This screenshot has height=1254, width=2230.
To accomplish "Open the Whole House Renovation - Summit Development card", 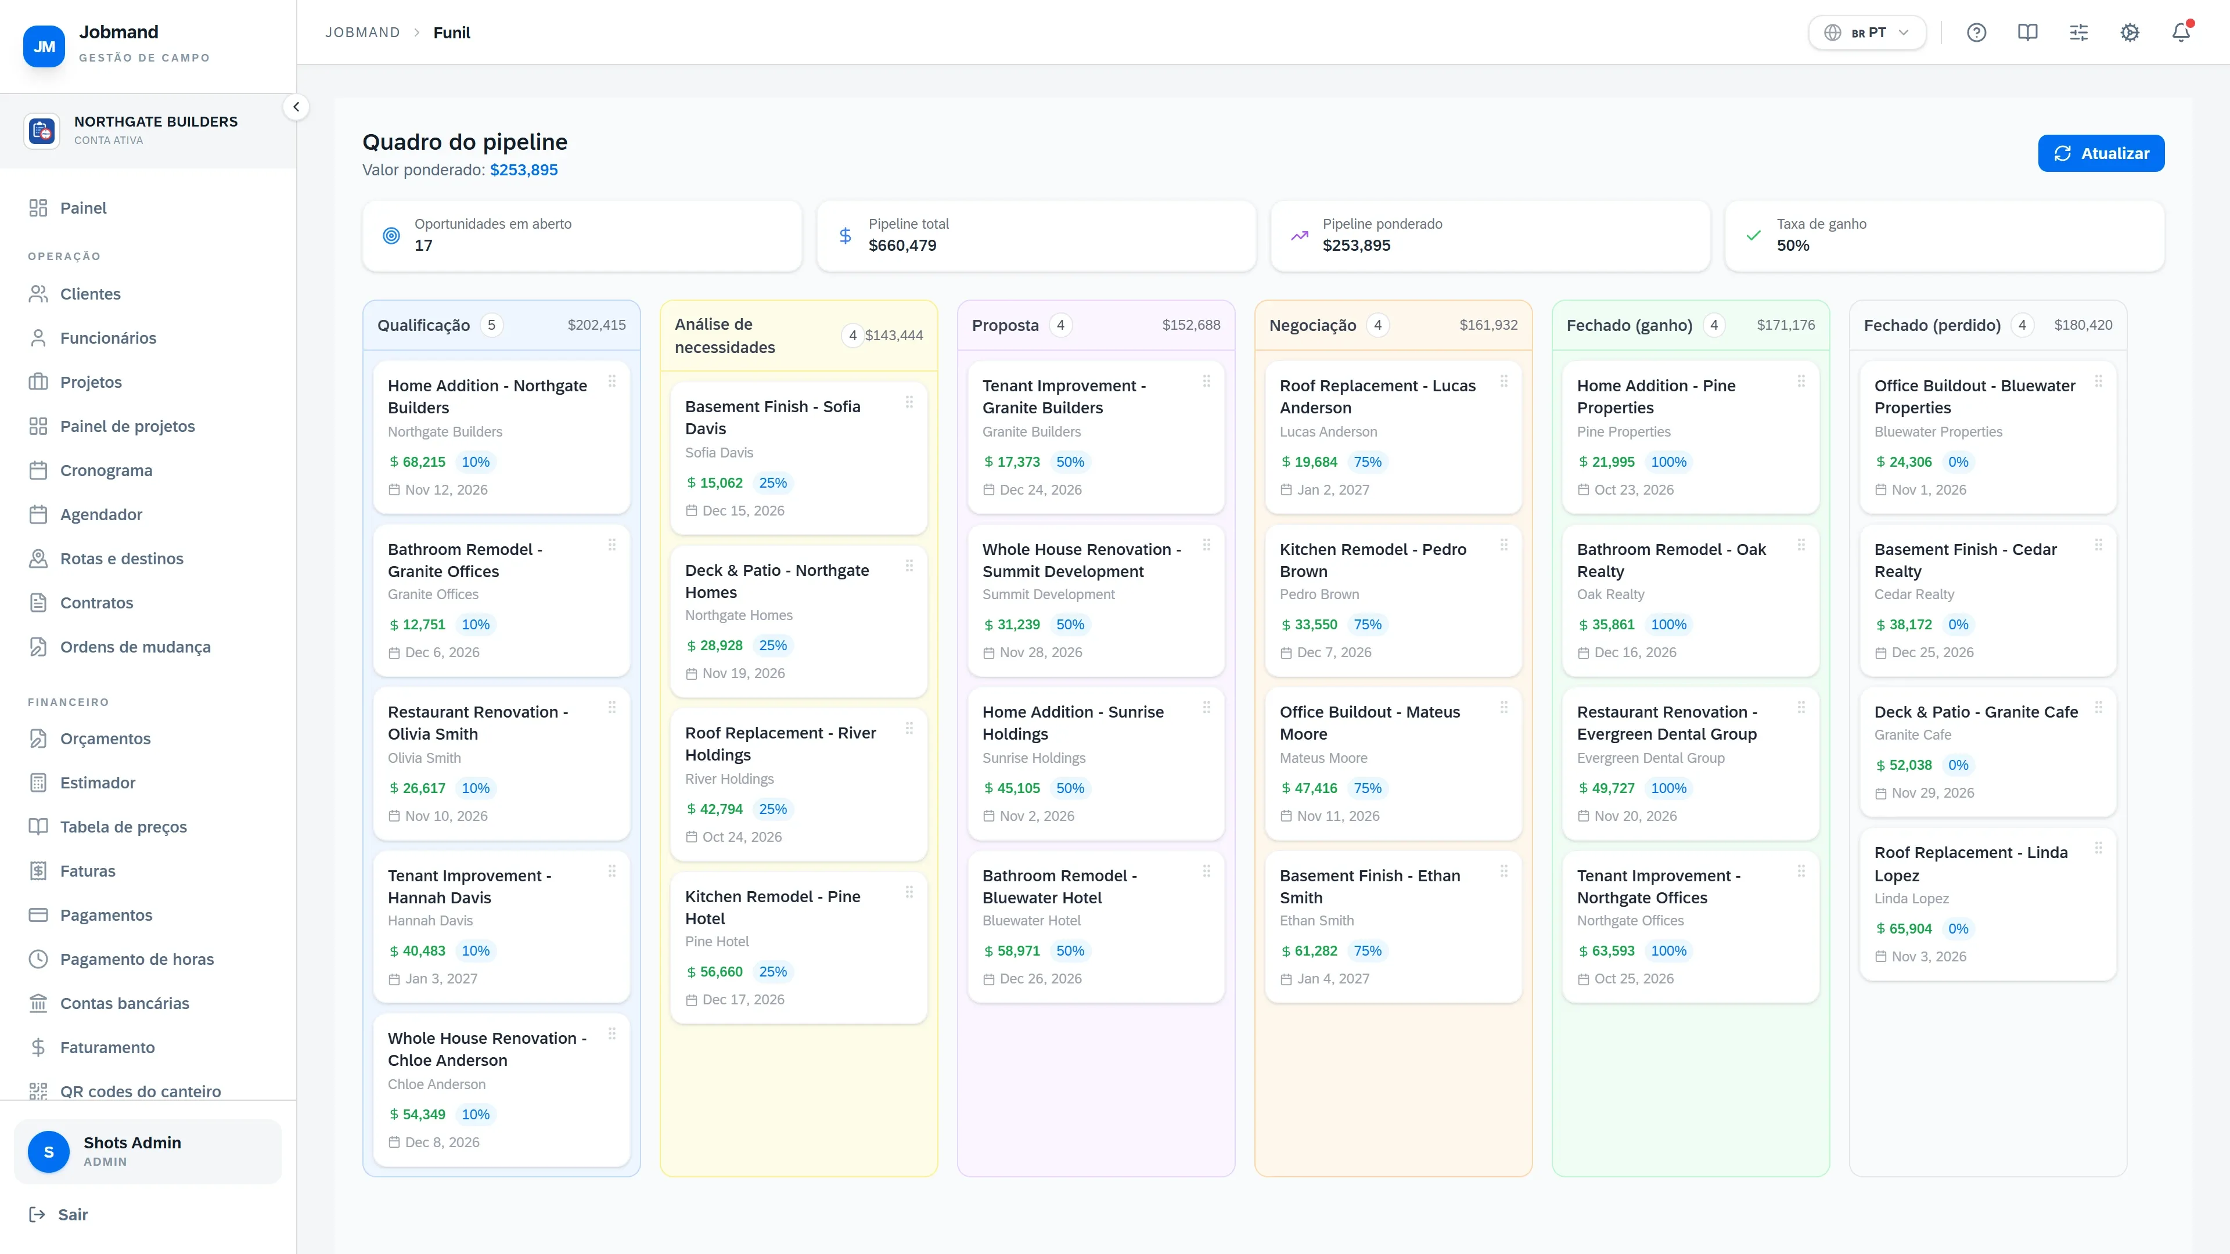I will pyautogui.click(x=1096, y=601).
